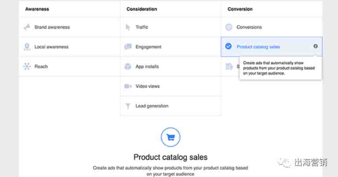Select the Reach objective icon
Screen dimensions: 338x177
27,66
